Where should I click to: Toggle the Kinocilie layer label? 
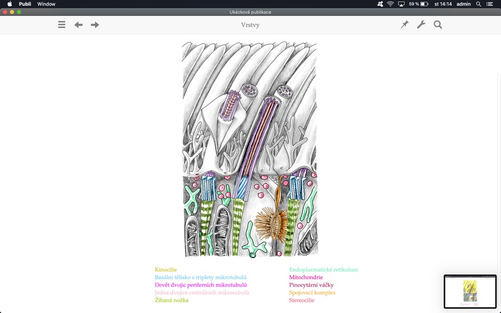click(166, 270)
